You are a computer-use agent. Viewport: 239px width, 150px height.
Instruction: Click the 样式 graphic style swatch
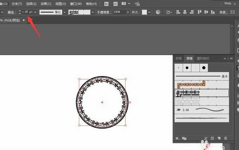click(144, 12)
